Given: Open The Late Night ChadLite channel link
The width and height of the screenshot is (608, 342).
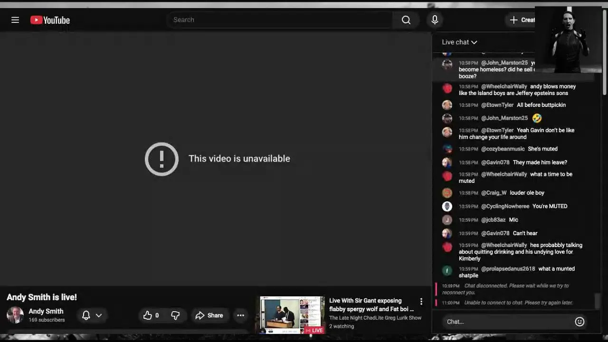Looking at the screenshot, I should (375, 318).
